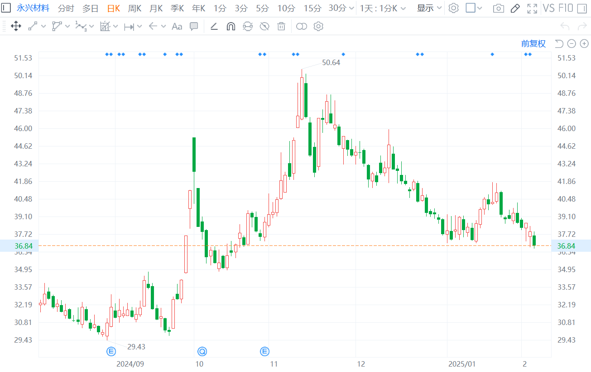Image resolution: width=591 pixels, height=372 pixels.
Task: Enter fullscreen chart mode
Action: pos(533,8)
